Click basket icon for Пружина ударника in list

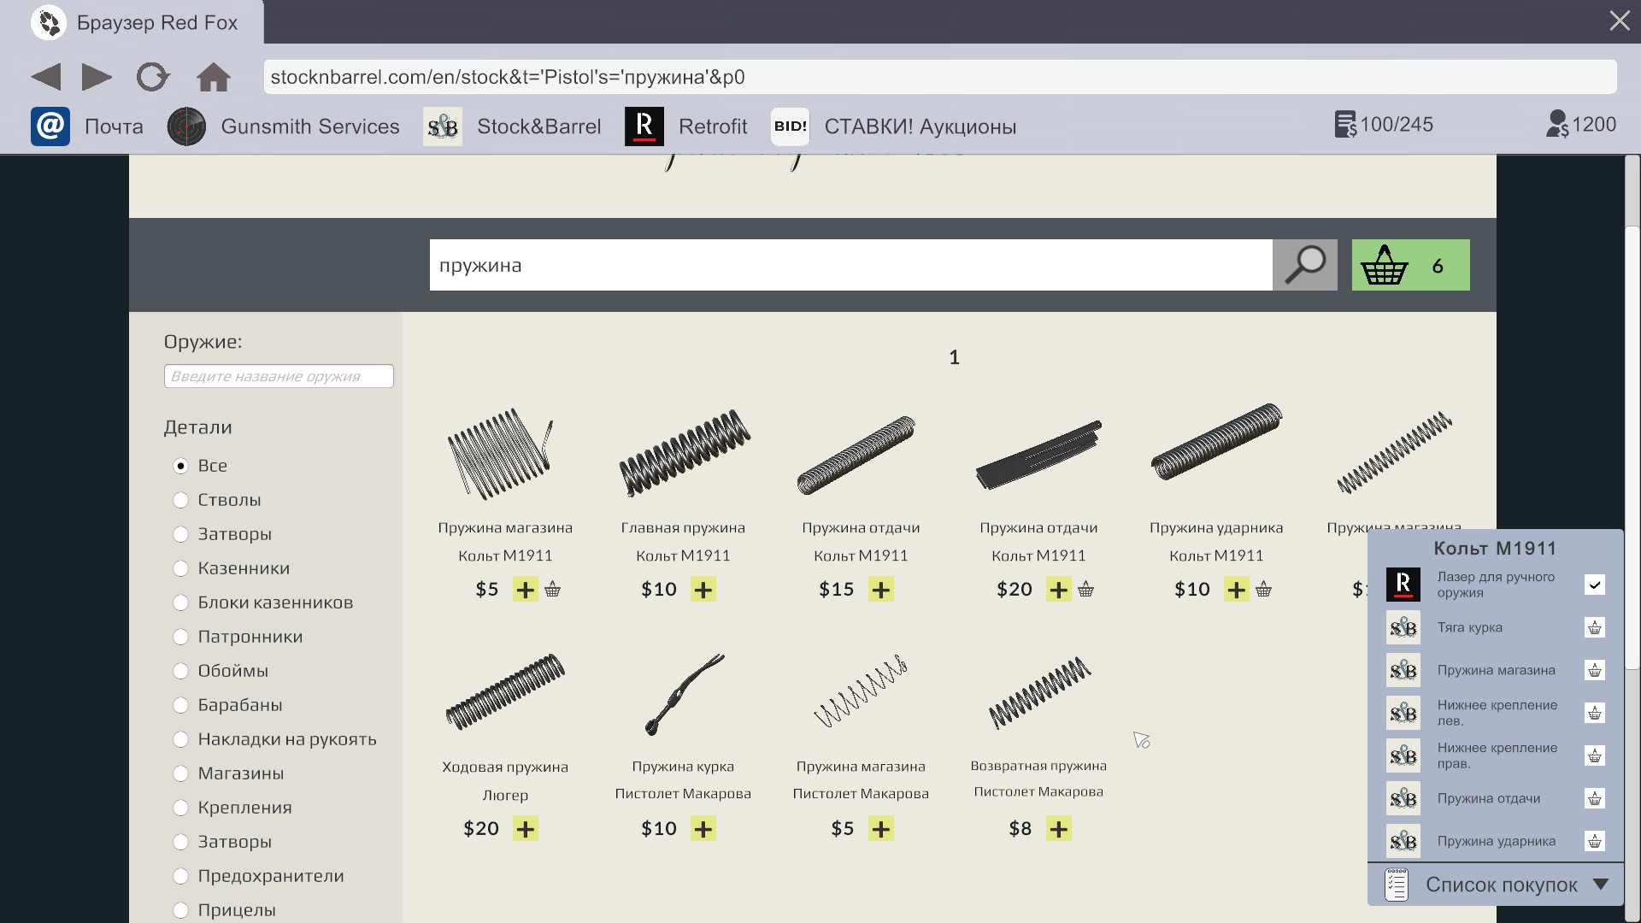[1595, 841]
